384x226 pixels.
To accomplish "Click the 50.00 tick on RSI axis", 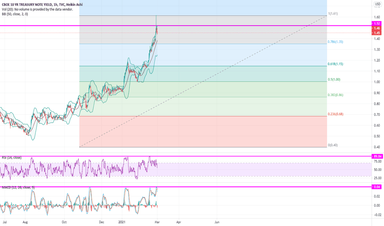I will (377, 170).
